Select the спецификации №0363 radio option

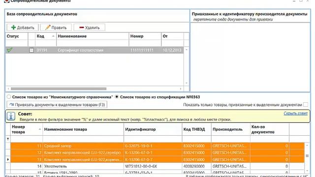click(117, 97)
